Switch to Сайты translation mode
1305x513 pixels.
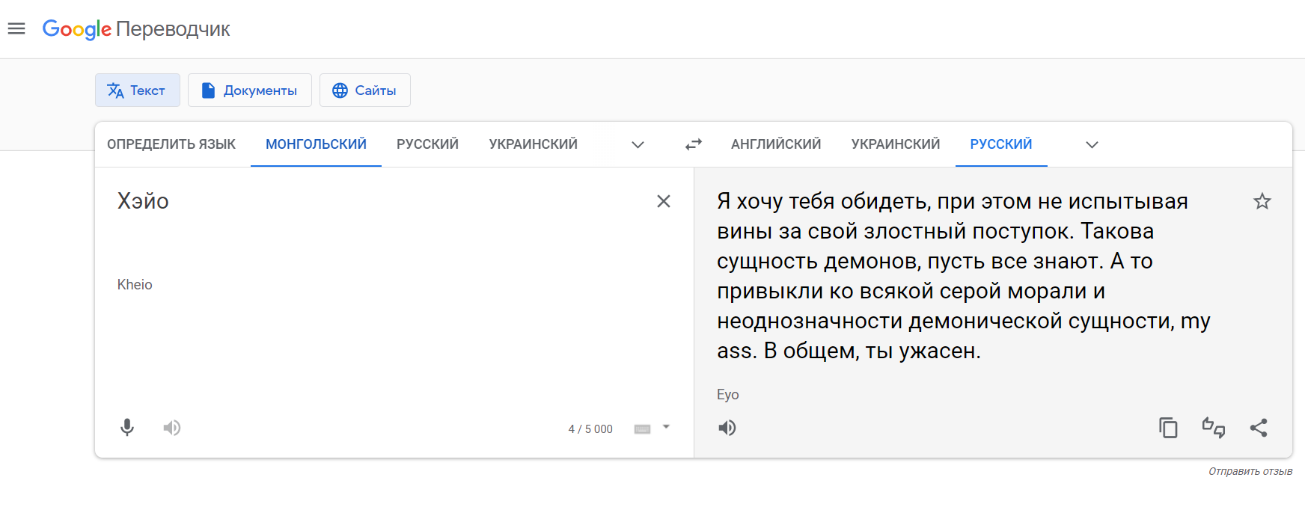click(365, 90)
